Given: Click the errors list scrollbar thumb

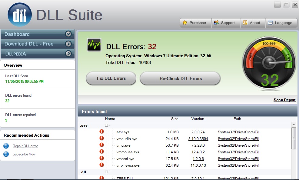Looking at the screenshot, I should click(294, 138).
